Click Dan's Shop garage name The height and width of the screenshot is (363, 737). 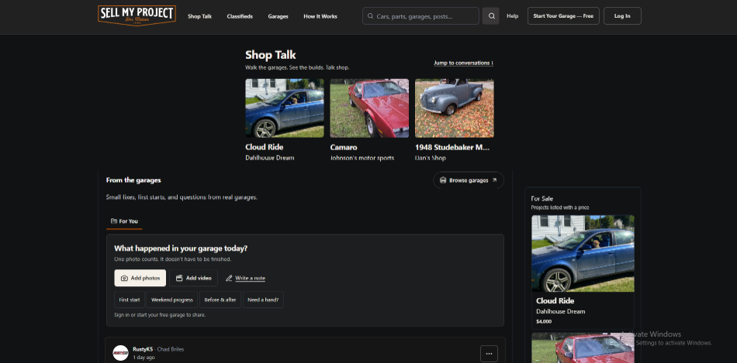click(430, 158)
